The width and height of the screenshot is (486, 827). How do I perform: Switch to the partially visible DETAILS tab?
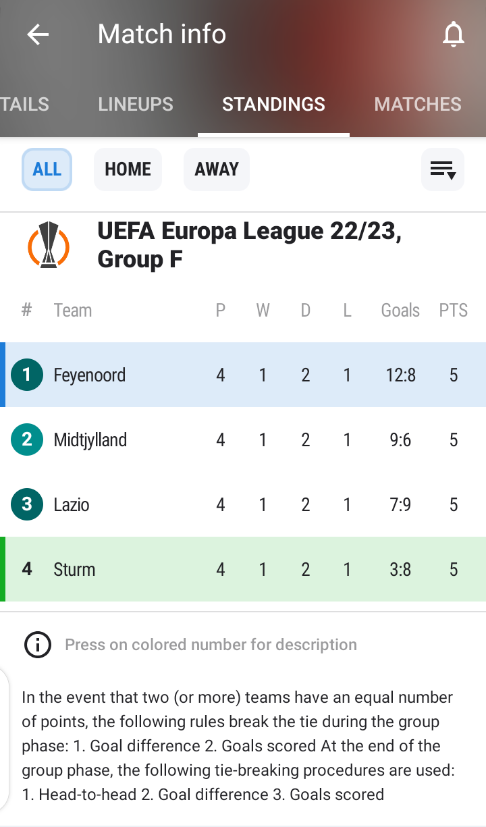(x=25, y=104)
